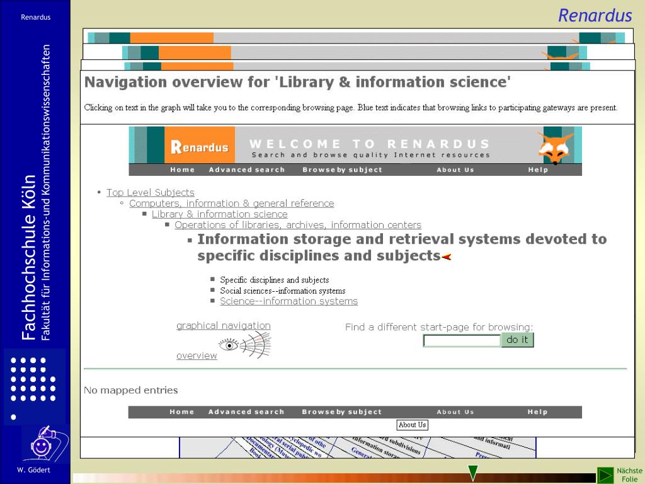The width and height of the screenshot is (645, 484).
Task: Open About Us in top navigation bar
Action: coord(455,170)
